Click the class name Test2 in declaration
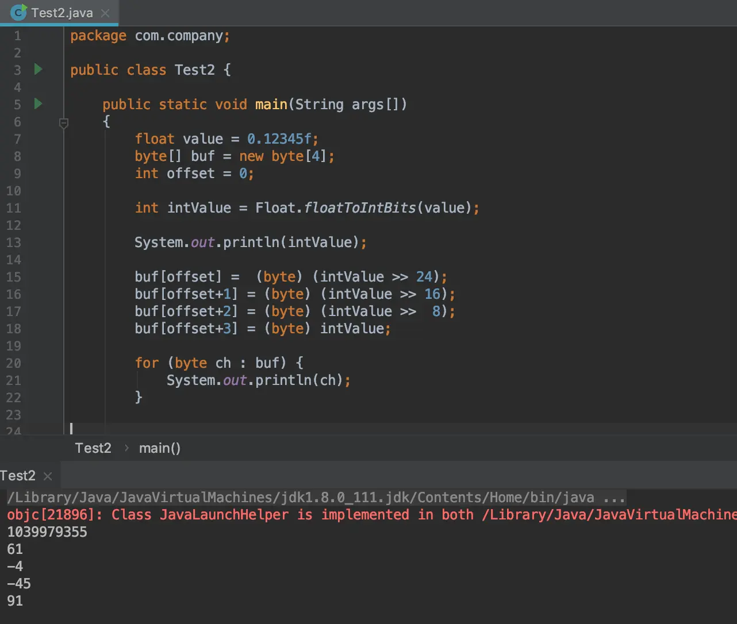The height and width of the screenshot is (624, 737). pyautogui.click(x=195, y=70)
